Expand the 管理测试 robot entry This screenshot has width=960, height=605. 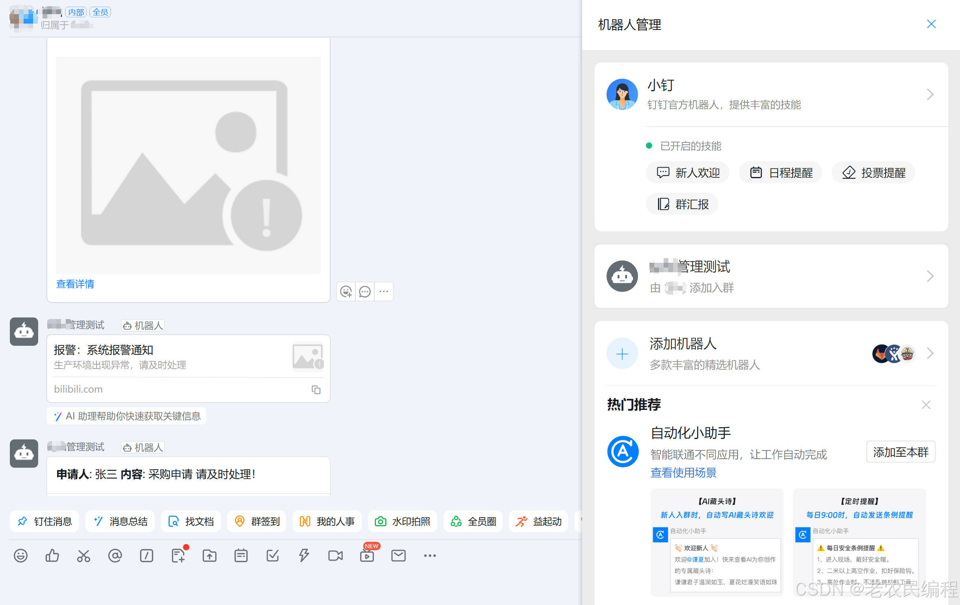930,276
